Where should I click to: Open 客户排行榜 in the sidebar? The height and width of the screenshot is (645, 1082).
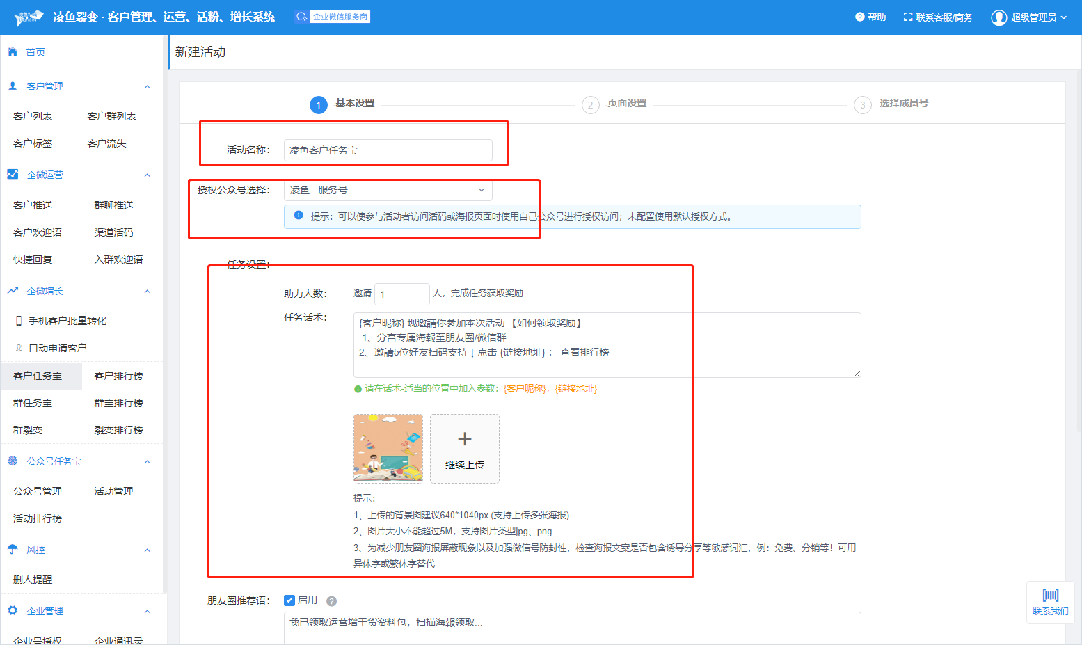coord(118,376)
